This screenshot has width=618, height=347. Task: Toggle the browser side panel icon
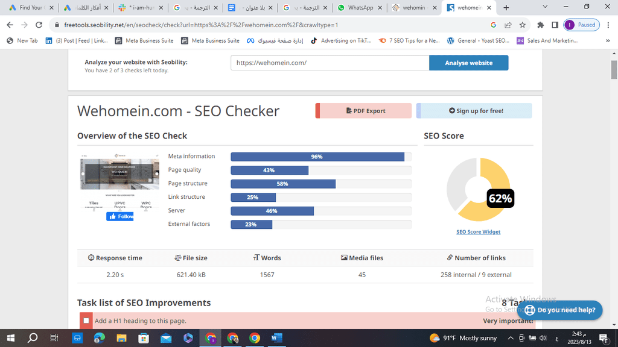pyautogui.click(x=555, y=25)
